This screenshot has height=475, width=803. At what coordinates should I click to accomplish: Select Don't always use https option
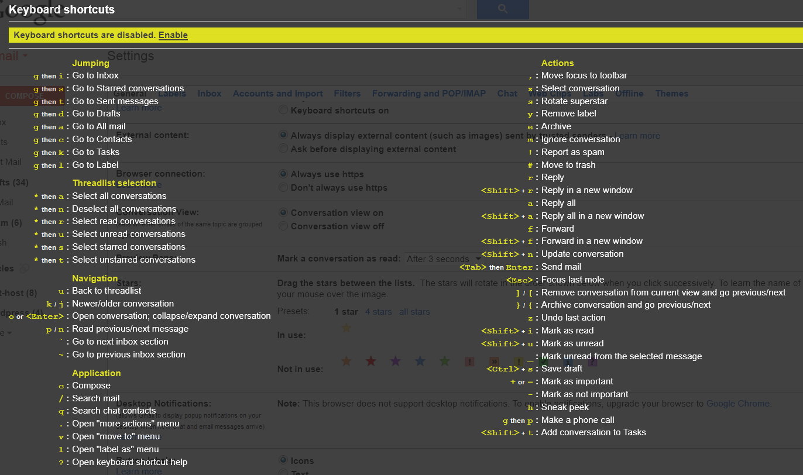pos(283,187)
